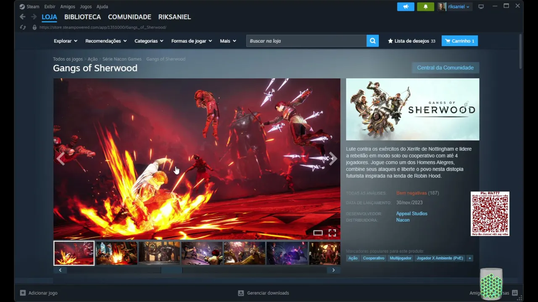Click the Jogador X Ambiente (PvE) tag
This screenshot has width=538, height=302.
pyautogui.click(x=440, y=258)
